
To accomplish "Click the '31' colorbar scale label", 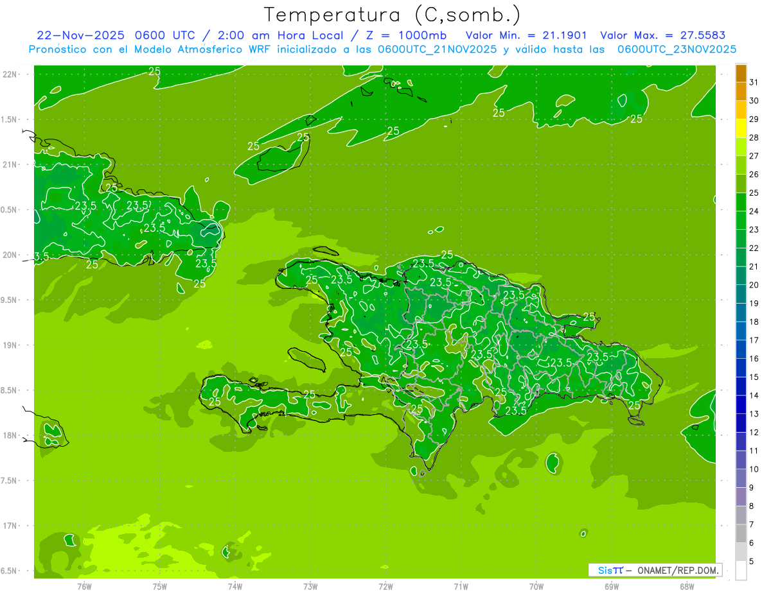I will [754, 82].
